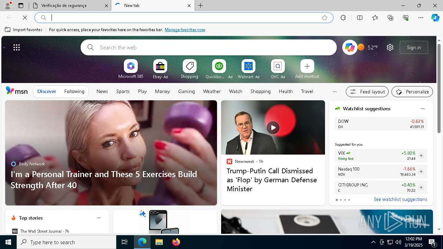Expand more MSN navigation categories
Image resolution: width=443 pixels, height=249 pixels.
point(334,92)
